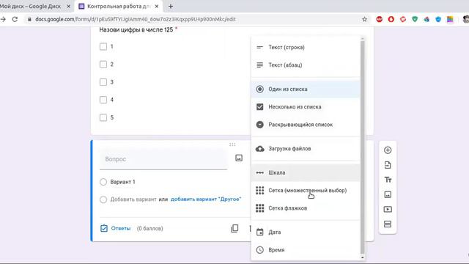
Task: Check the option 4 checkbox
Action: coord(103,100)
